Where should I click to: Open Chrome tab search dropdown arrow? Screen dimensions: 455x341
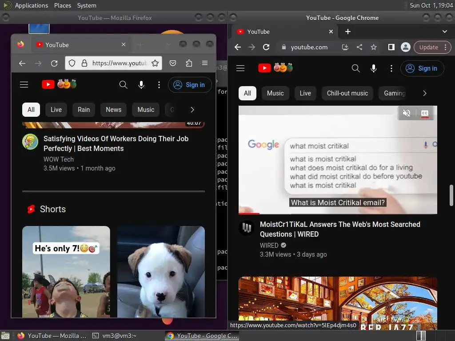(444, 32)
